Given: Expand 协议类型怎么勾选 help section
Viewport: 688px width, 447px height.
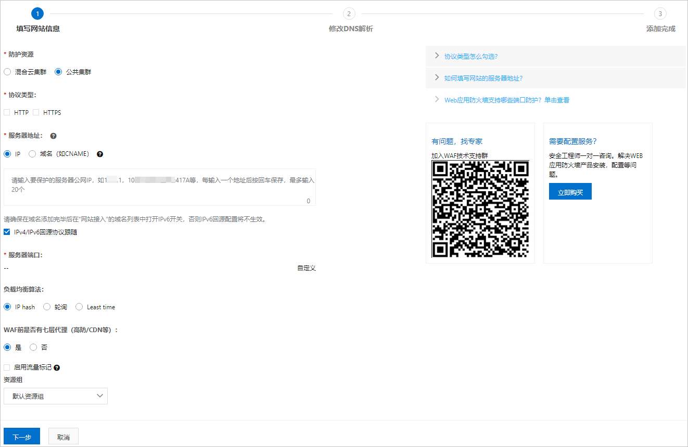Looking at the screenshot, I should pyautogui.click(x=556, y=56).
